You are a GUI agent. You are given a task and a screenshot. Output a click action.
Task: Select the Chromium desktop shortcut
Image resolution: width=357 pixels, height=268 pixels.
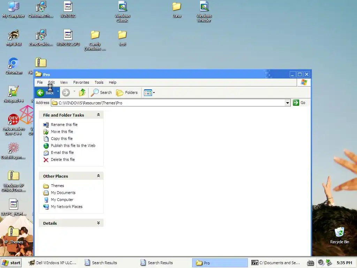[x=14, y=66]
